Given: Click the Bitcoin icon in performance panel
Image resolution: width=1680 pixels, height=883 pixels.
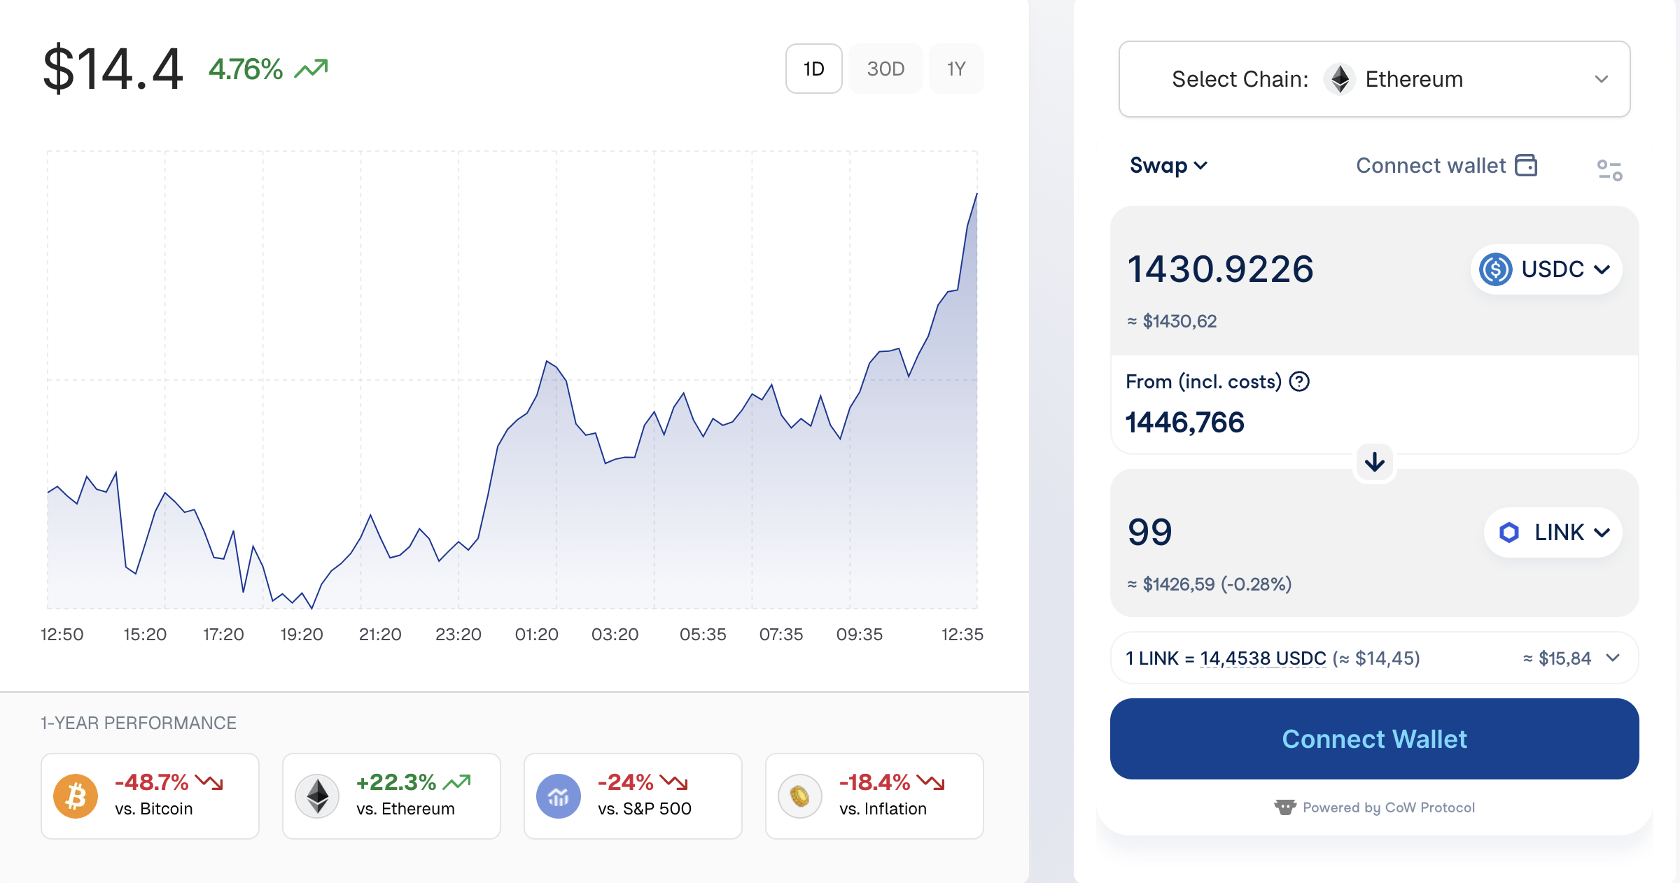Looking at the screenshot, I should pyautogui.click(x=76, y=794).
